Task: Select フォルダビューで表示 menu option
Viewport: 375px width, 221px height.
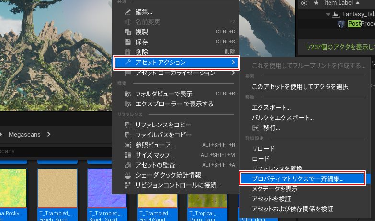Action: coord(163,94)
